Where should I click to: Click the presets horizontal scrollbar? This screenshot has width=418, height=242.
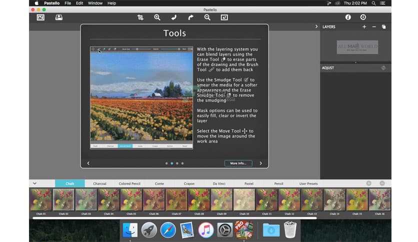[x=174, y=218]
